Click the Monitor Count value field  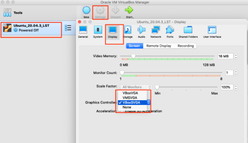(x=229, y=73)
